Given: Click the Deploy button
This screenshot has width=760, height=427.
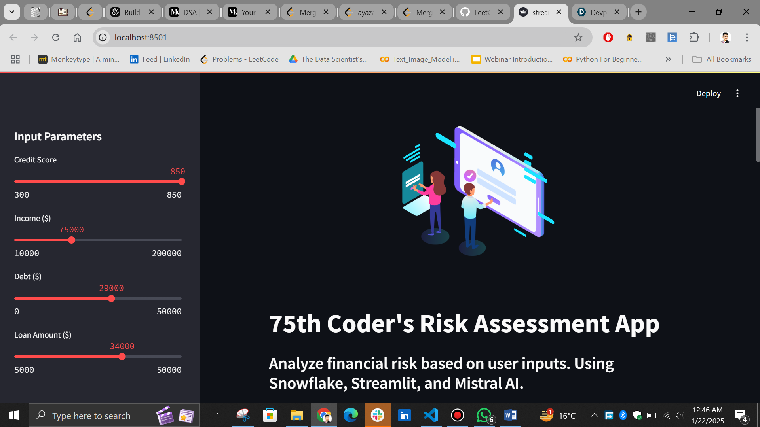Looking at the screenshot, I should 708,93.
